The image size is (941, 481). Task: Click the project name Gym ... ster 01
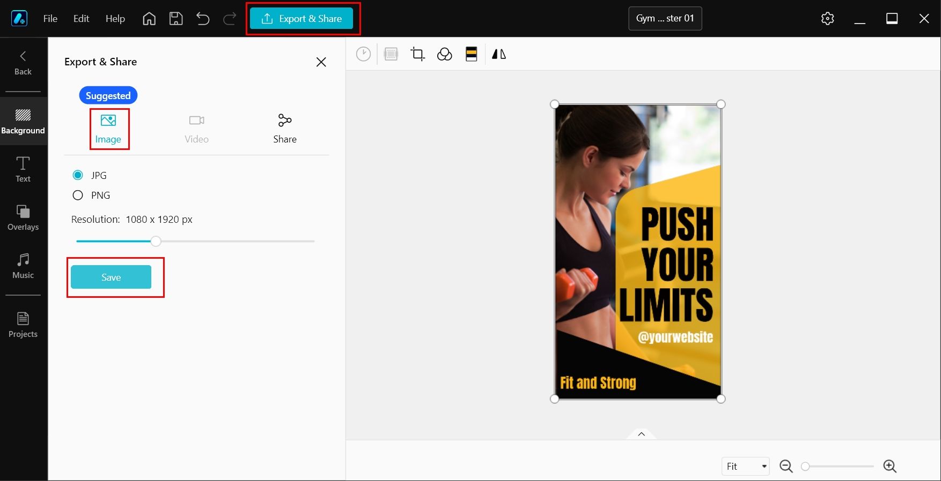click(x=665, y=18)
